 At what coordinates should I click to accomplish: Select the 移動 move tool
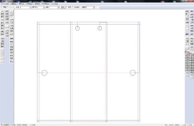pyautogui.click(x=12, y=58)
